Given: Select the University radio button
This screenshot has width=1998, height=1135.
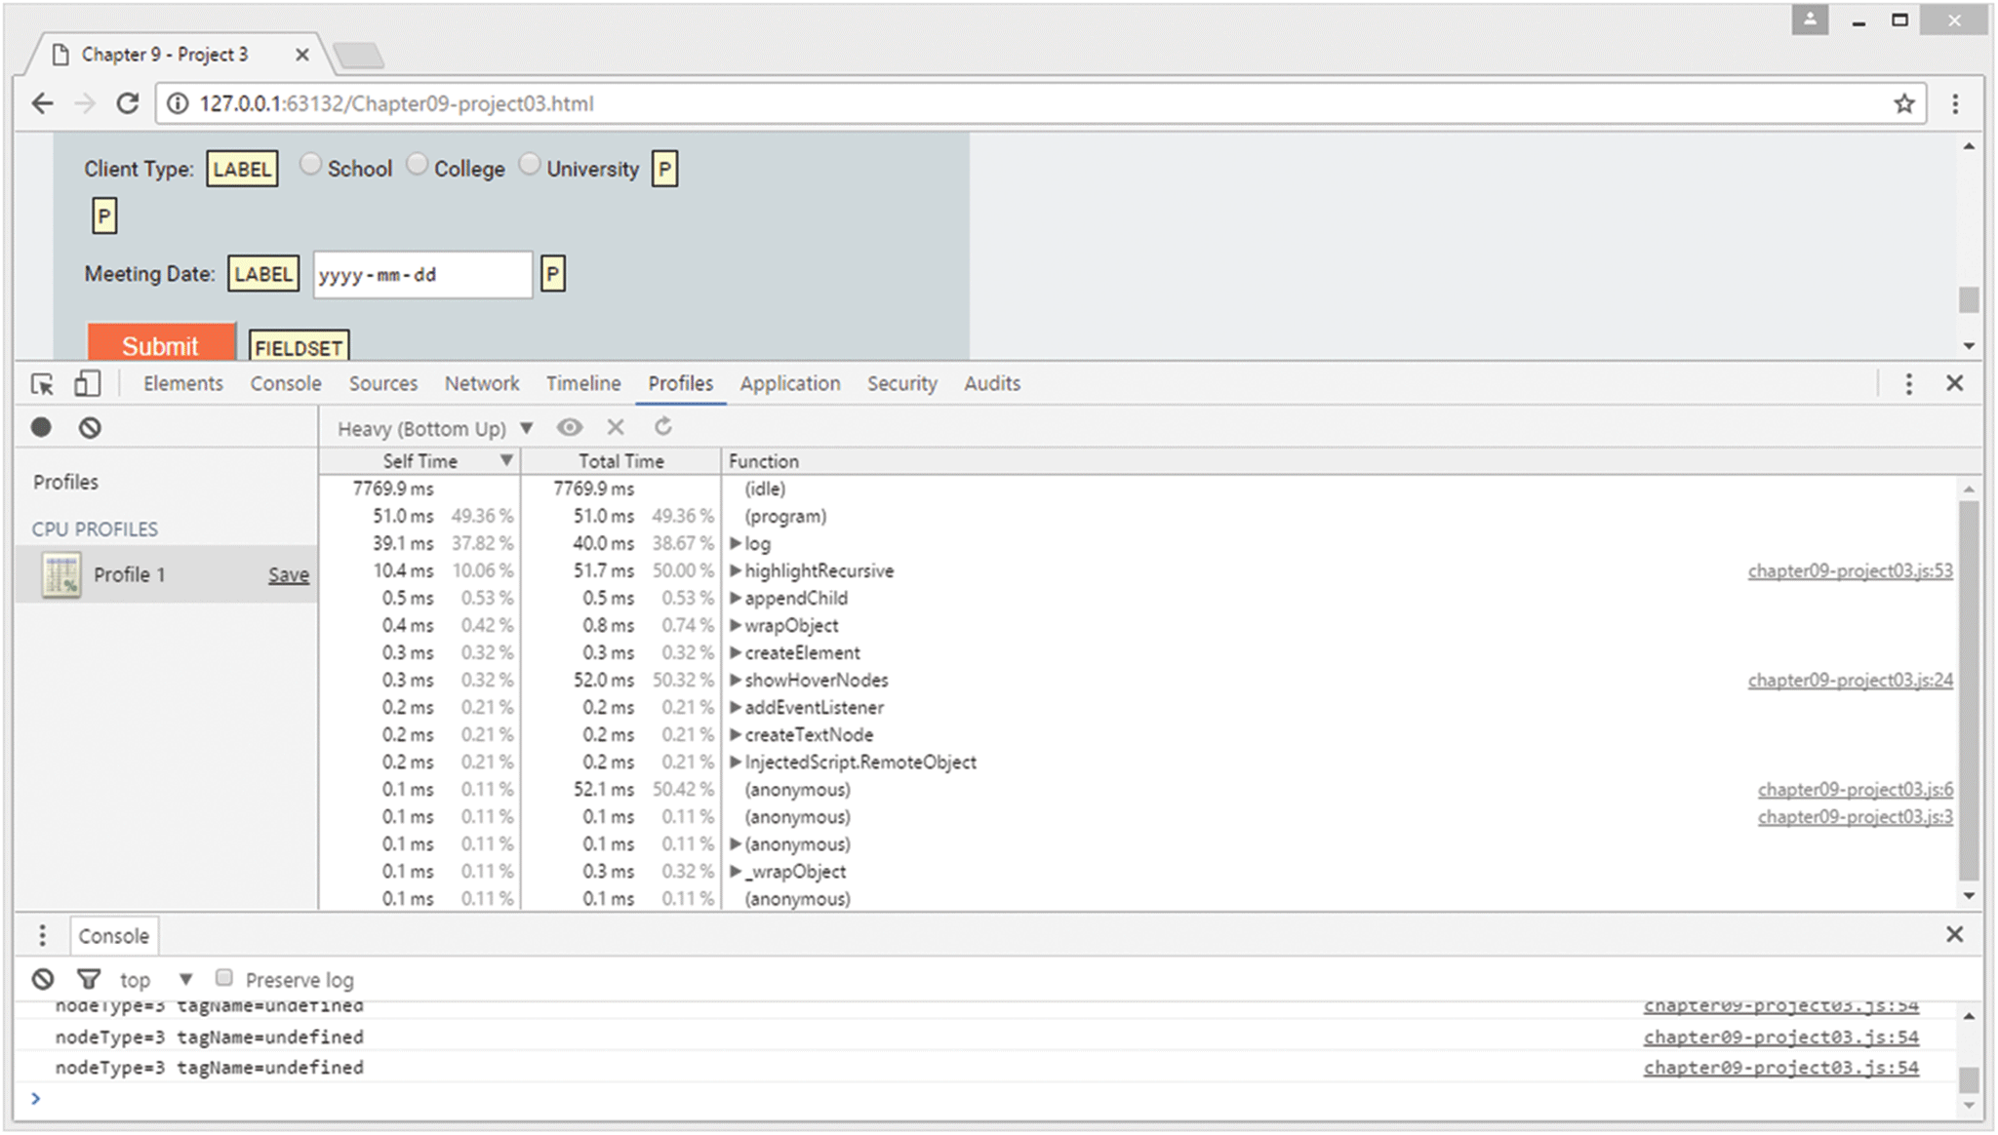Looking at the screenshot, I should pyautogui.click(x=529, y=165).
